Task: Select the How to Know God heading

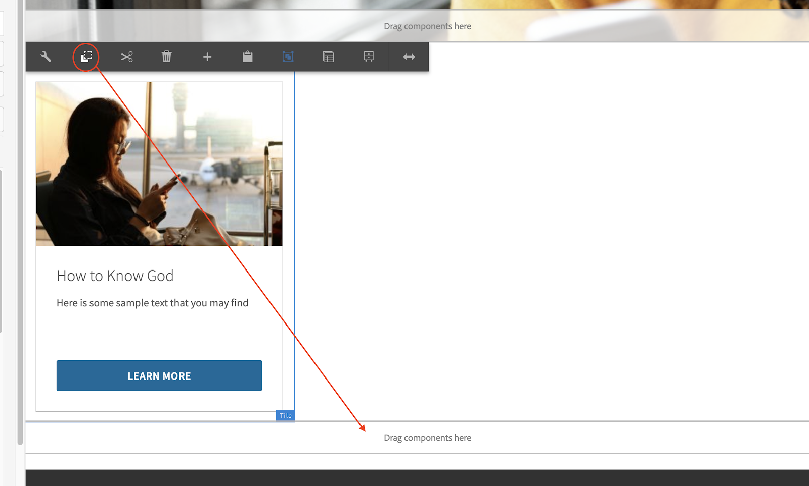Action: pyautogui.click(x=115, y=276)
